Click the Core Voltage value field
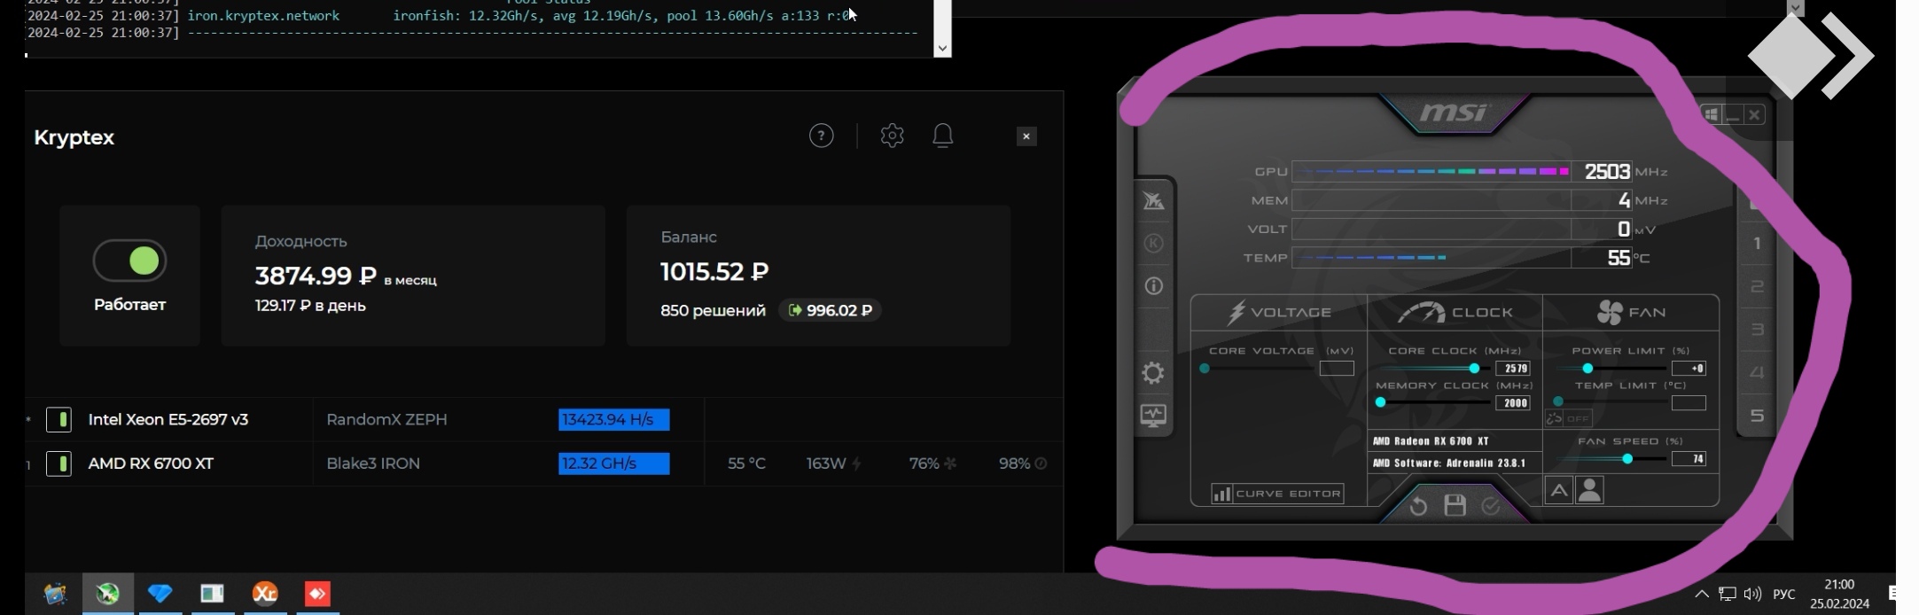 pyautogui.click(x=1337, y=369)
